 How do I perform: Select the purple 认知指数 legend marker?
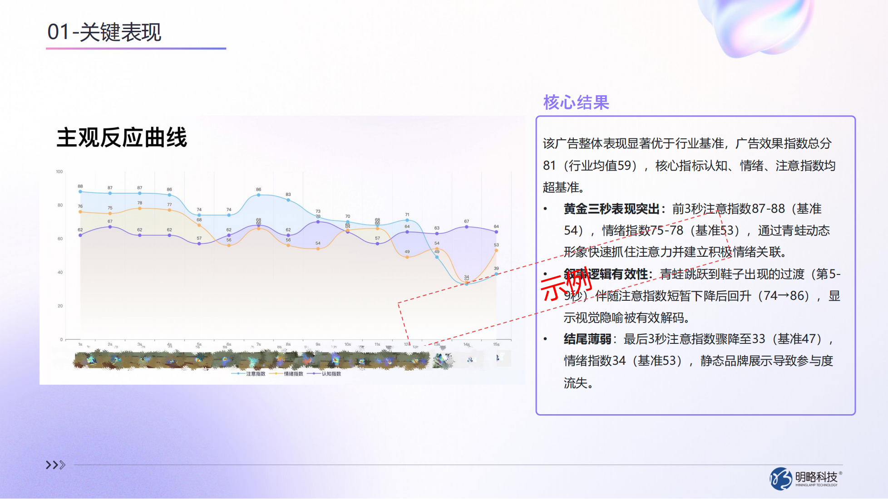click(313, 373)
